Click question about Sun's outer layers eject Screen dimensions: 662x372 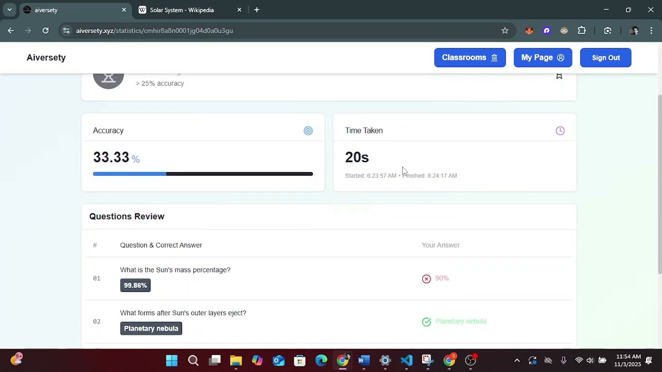coord(183,313)
